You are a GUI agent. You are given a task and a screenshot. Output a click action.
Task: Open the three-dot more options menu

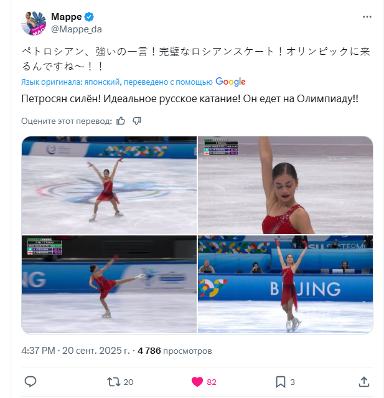tap(367, 17)
